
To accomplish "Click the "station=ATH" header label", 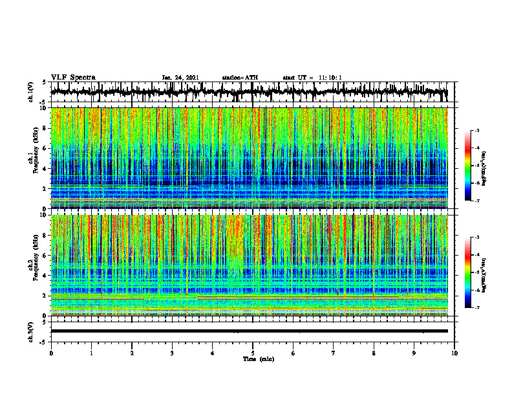I will [x=240, y=78].
